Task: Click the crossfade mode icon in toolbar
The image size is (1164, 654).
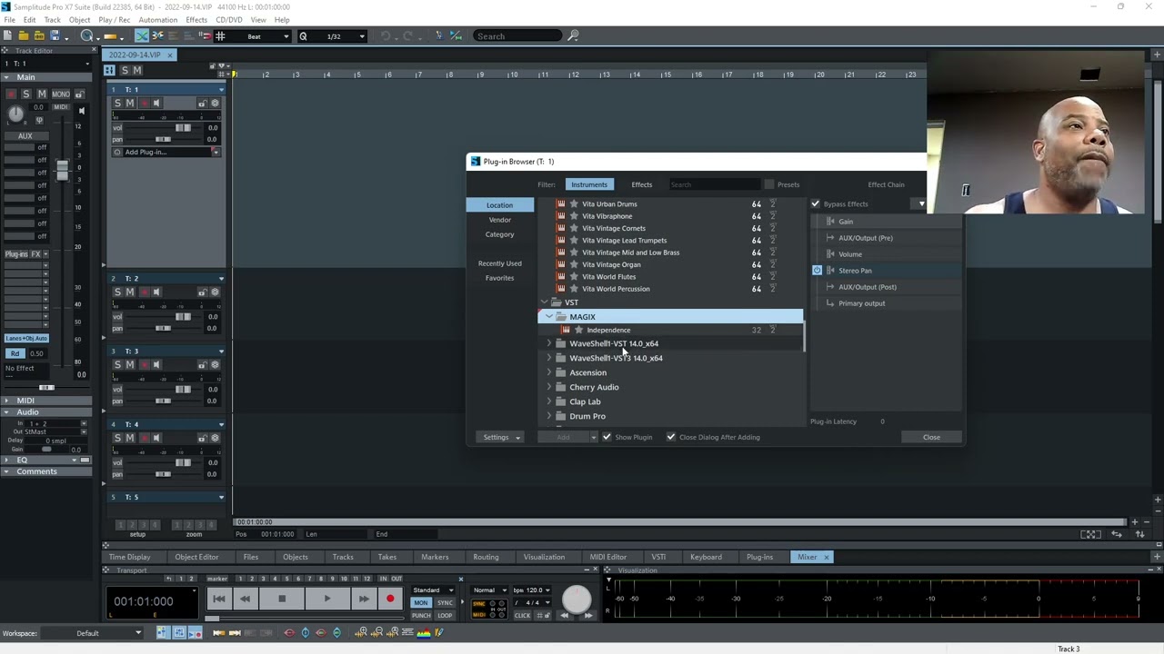Action: pos(142,35)
